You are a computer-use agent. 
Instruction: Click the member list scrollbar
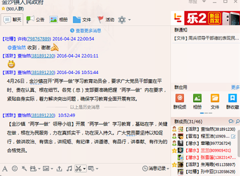(x=239, y=143)
